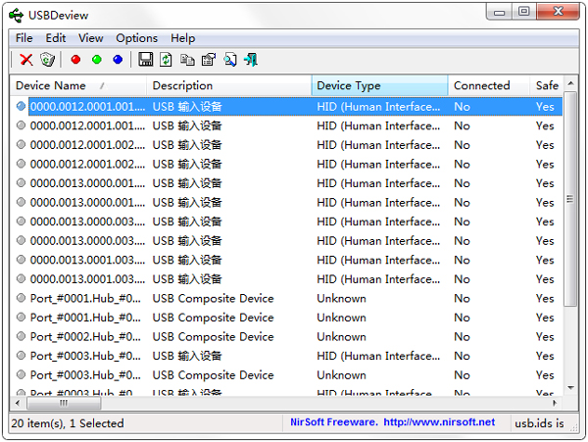Click the red dot disconnect device icon
588x442 pixels.
(75, 60)
